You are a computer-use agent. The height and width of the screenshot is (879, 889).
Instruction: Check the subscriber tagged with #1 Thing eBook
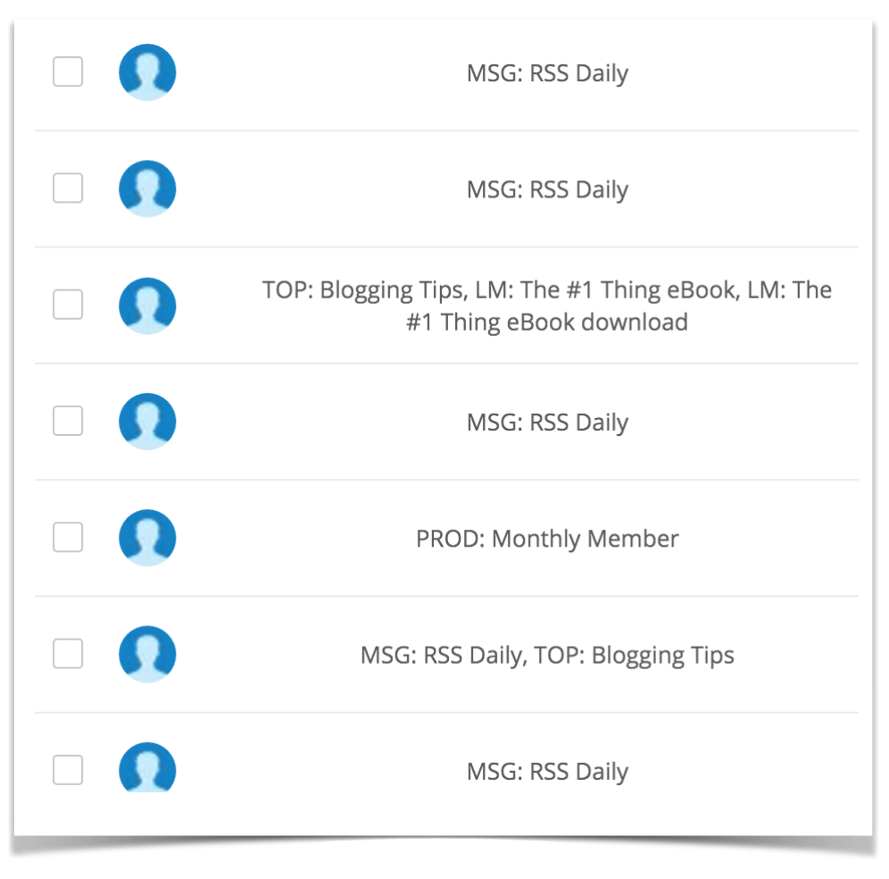67,306
